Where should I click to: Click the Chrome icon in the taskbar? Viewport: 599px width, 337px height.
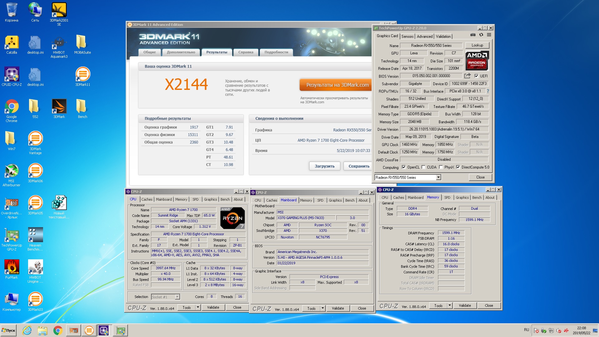[x=58, y=330]
